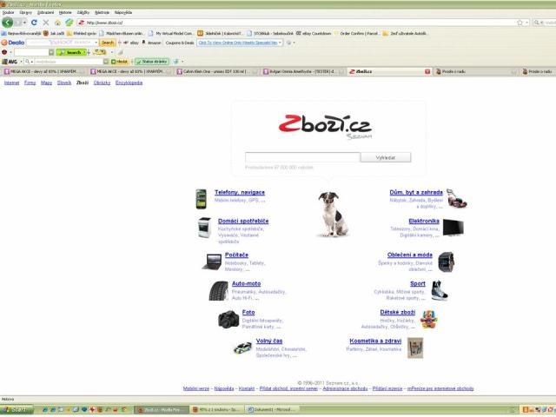Open the Auto-moto category
The height and width of the screenshot is (417, 556).
pyautogui.click(x=246, y=284)
